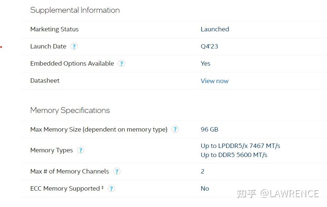Click the 96 GB max memory value
This screenshot has height=207, width=327.
(209, 129)
